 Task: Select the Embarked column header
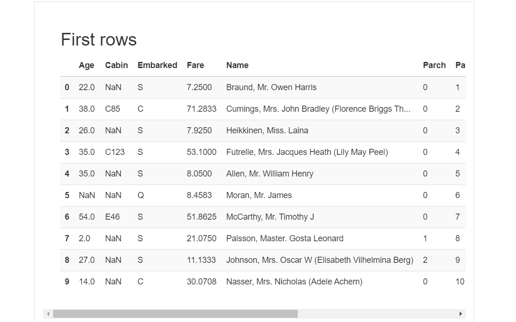pyautogui.click(x=157, y=65)
